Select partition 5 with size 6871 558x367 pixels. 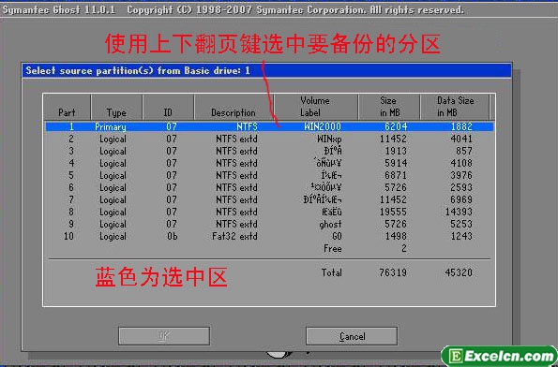pos(269,175)
